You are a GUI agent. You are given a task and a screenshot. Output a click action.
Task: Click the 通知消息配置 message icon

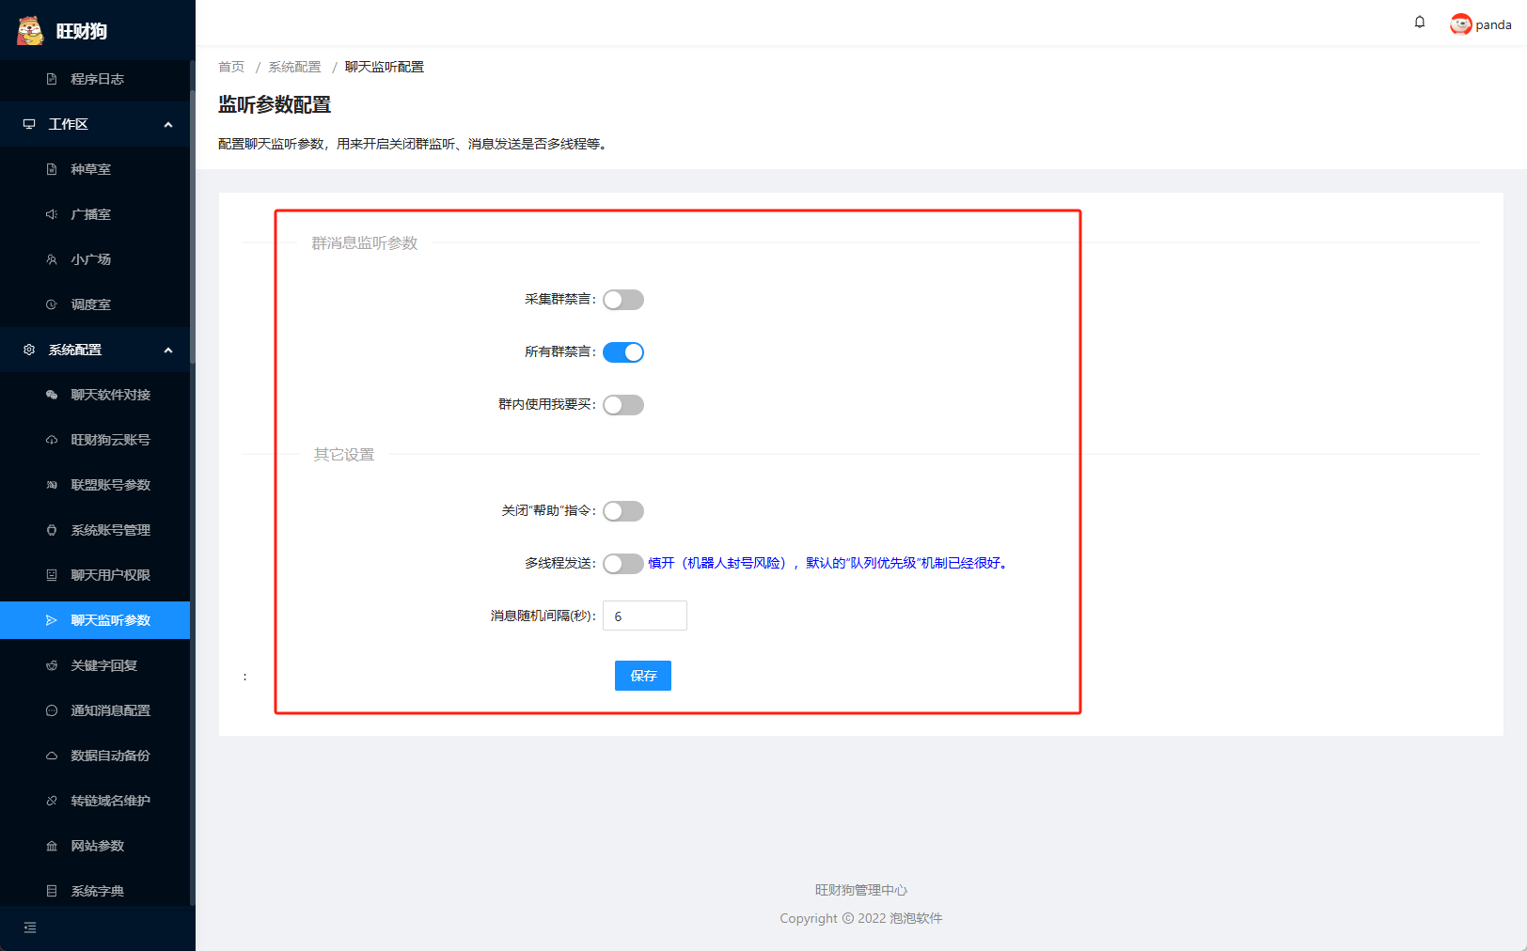52,710
